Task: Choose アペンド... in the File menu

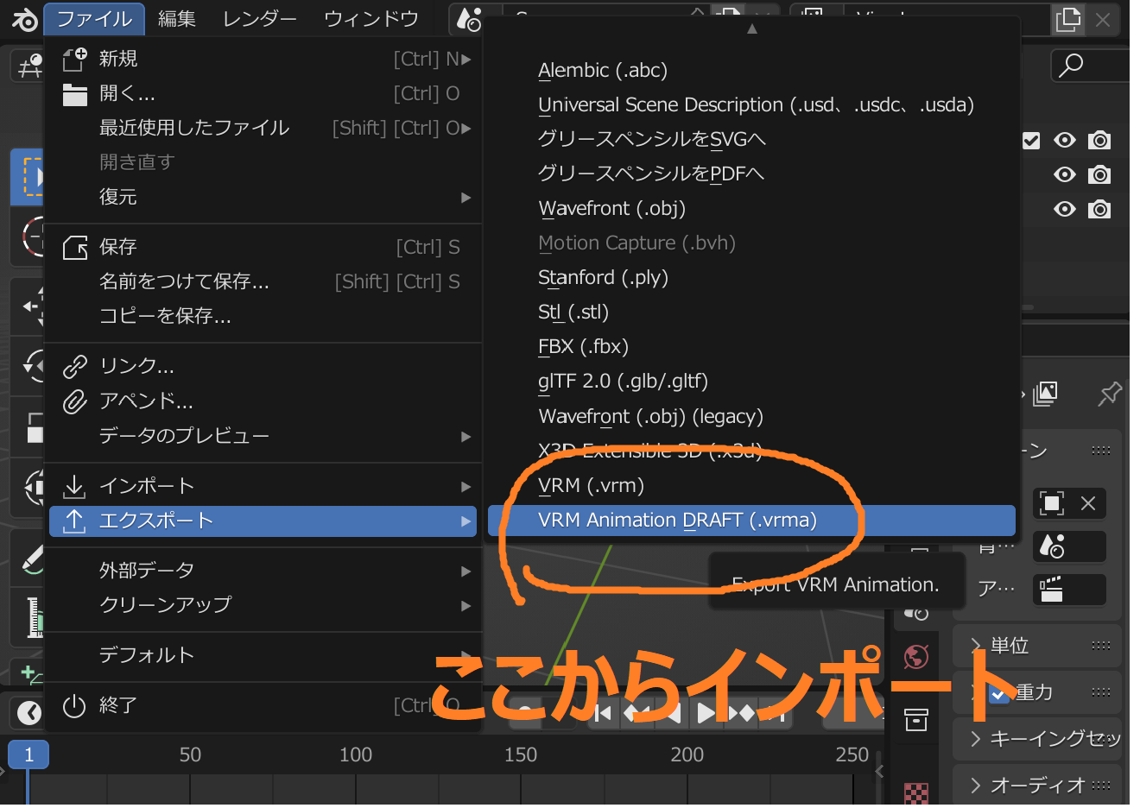Action: 263,401
